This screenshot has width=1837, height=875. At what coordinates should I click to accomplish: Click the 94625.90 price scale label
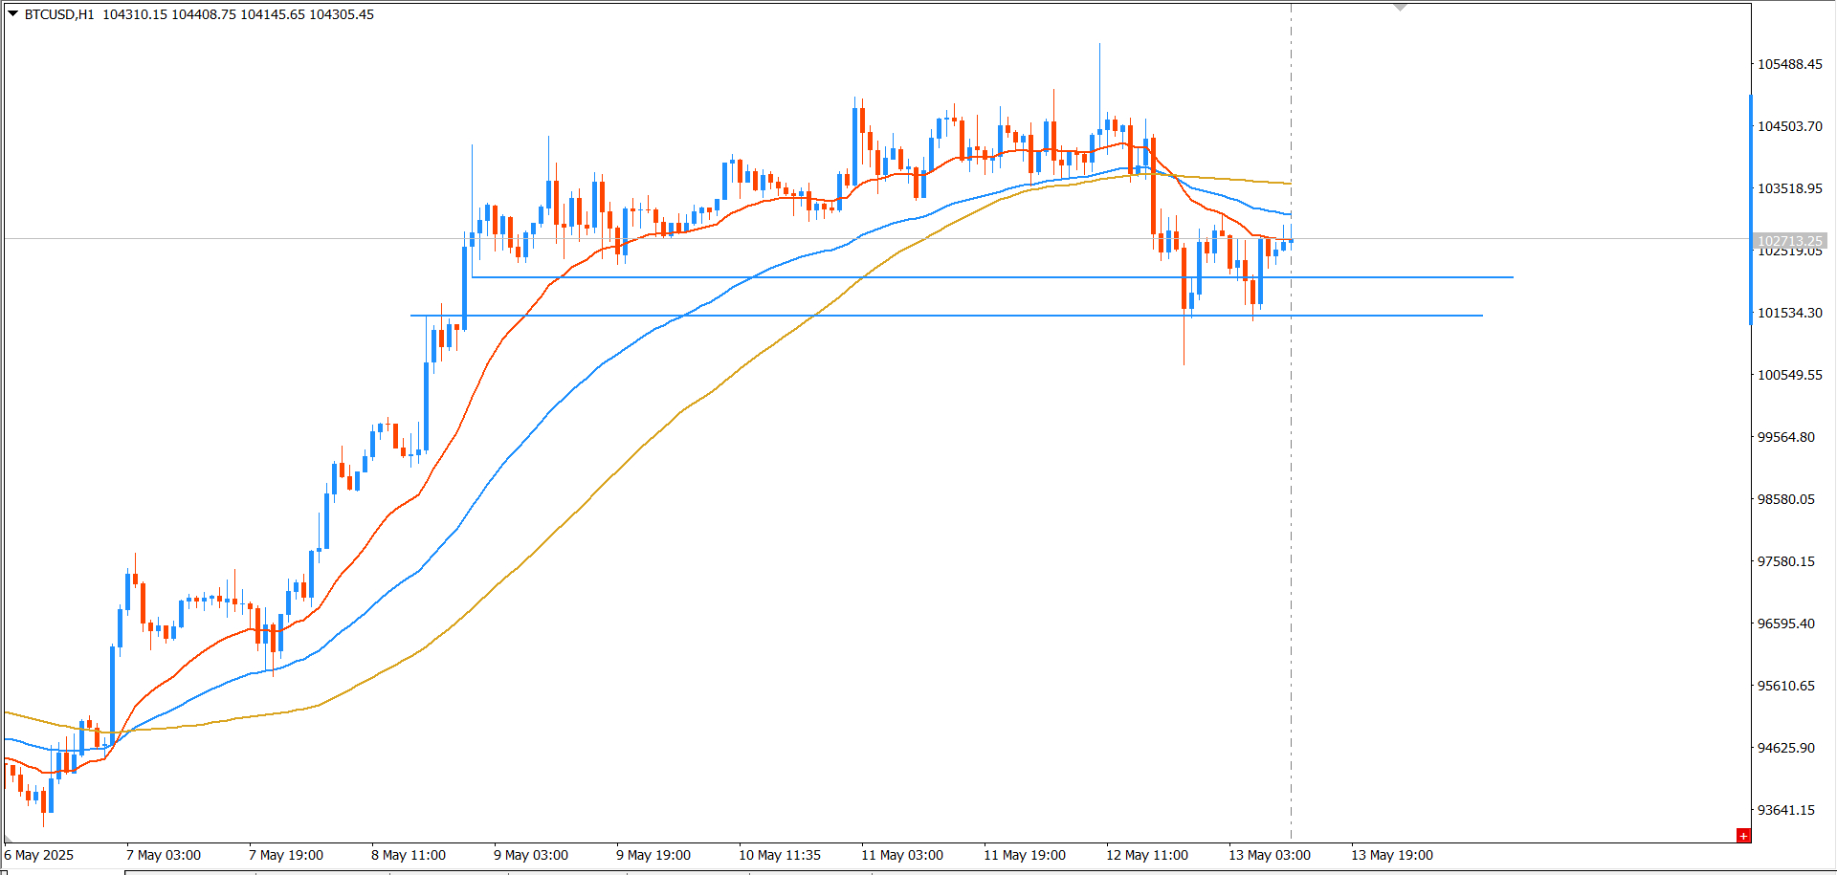tap(1786, 748)
